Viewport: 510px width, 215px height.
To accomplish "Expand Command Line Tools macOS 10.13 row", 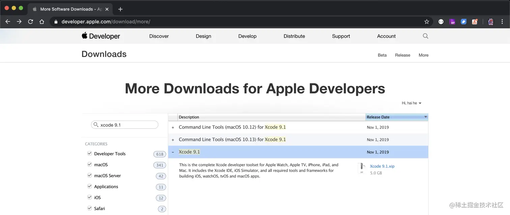I will coord(173,140).
